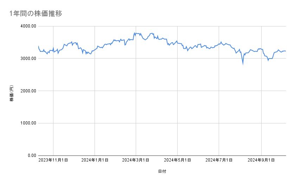Select the vertical axis title 株価(円)

click(x=12, y=94)
